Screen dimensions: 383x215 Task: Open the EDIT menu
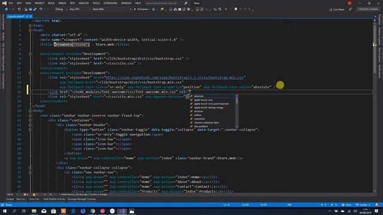pos(19,3)
